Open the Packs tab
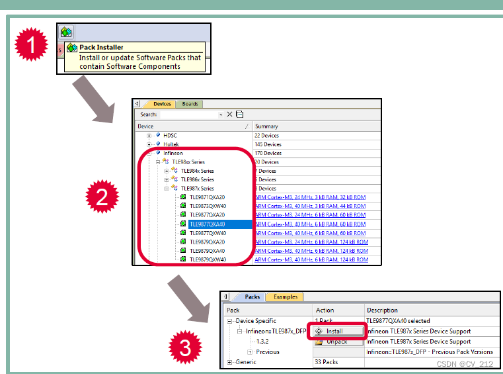503x374 pixels. click(x=252, y=297)
